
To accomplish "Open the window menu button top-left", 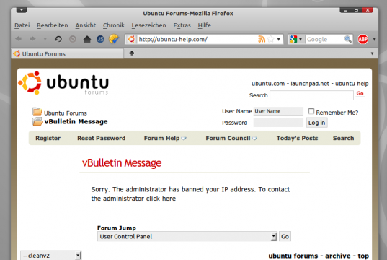I will click(22, 10).
